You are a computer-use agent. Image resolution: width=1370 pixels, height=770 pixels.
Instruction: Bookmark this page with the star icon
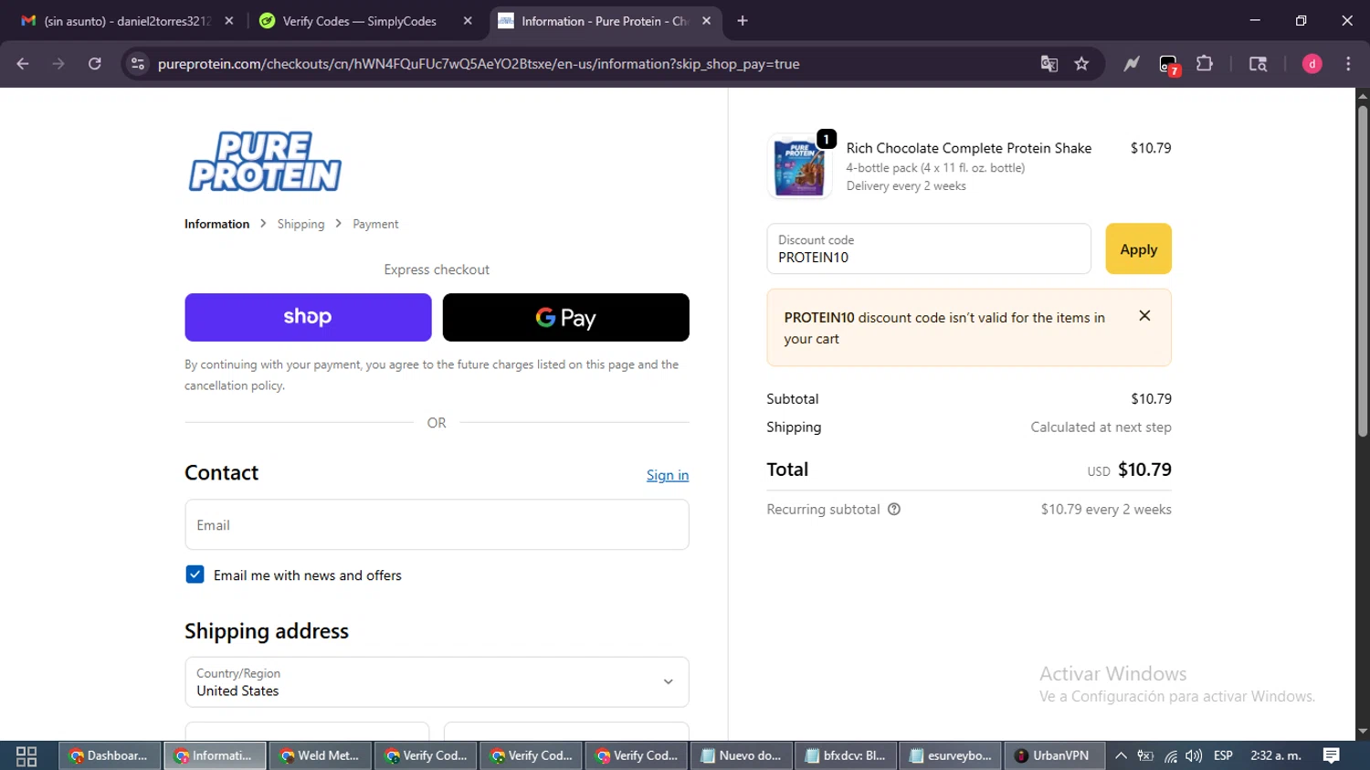[1082, 64]
